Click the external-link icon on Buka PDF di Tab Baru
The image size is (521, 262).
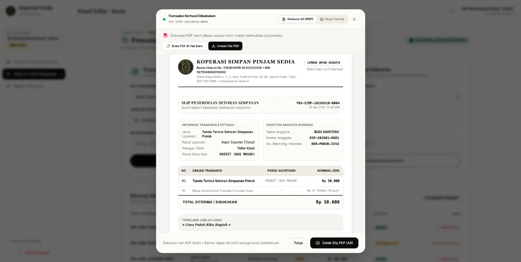tap(168, 46)
